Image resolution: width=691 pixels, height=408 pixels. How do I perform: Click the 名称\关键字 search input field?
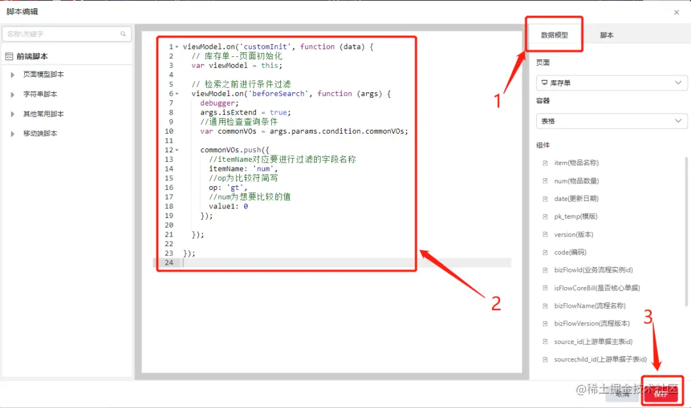click(x=66, y=34)
